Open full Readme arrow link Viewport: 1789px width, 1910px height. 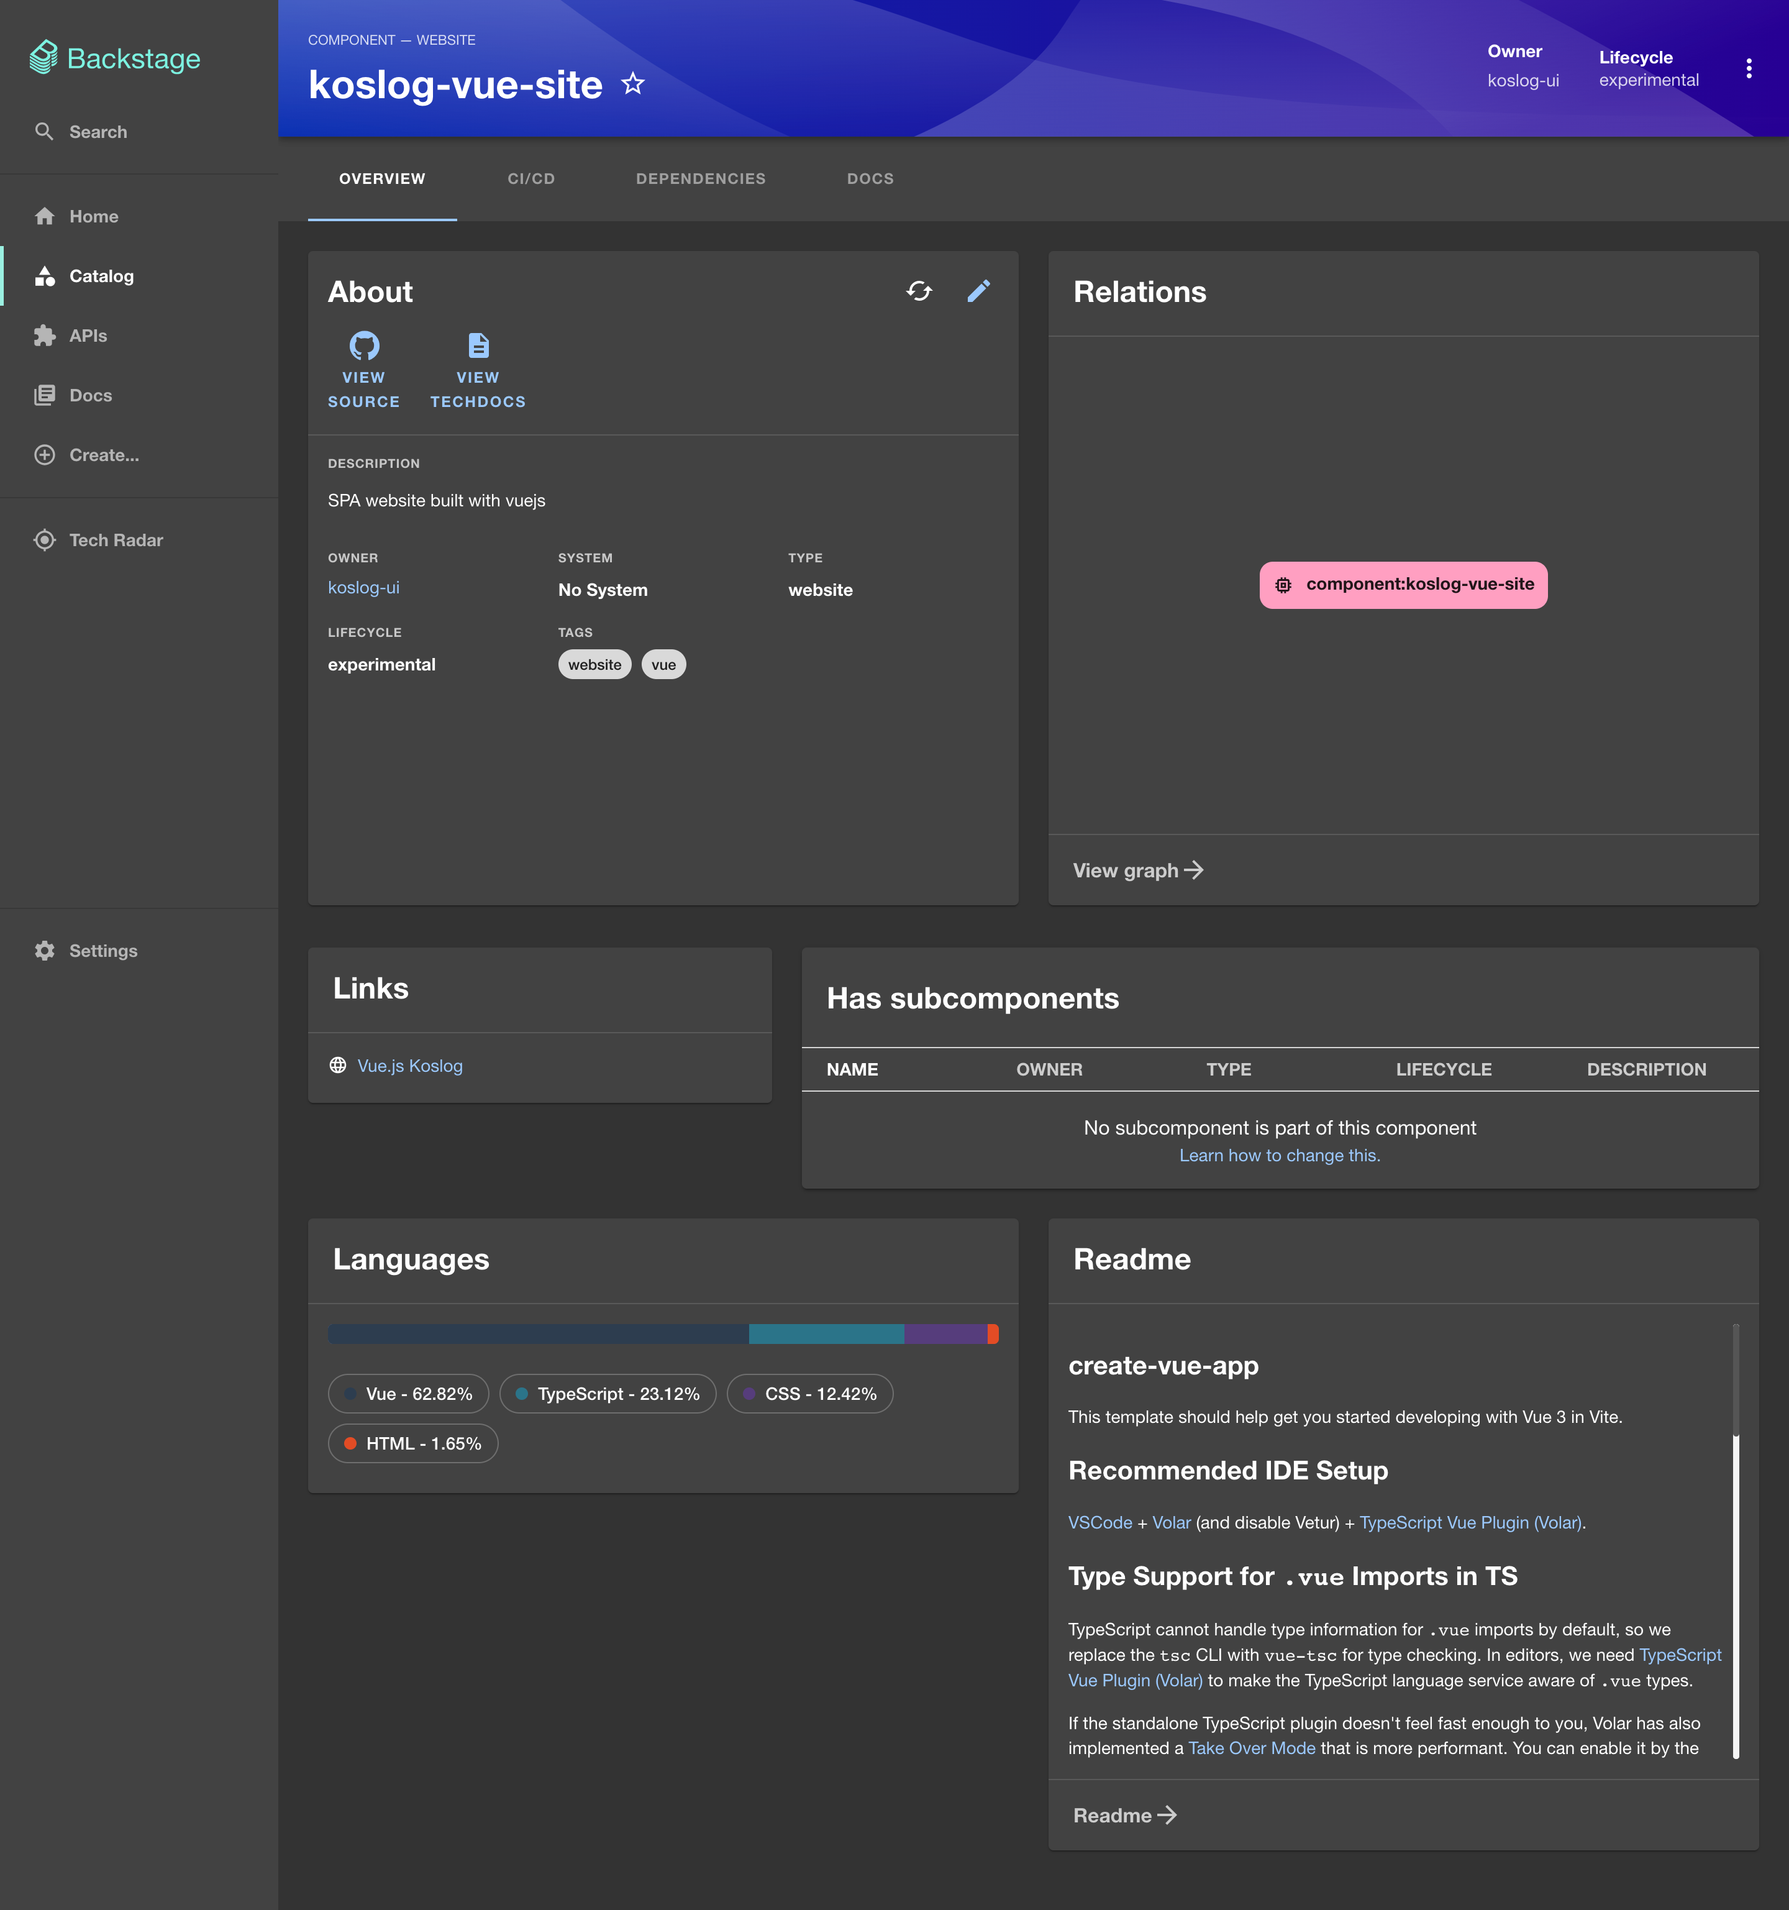(1124, 1815)
